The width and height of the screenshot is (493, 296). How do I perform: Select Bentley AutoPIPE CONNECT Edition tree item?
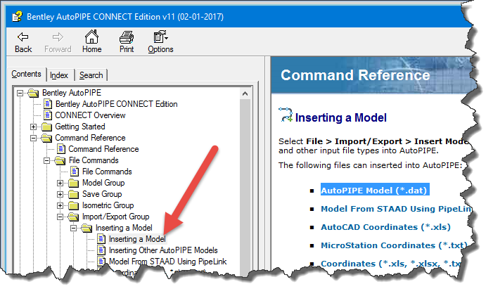(116, 104)
